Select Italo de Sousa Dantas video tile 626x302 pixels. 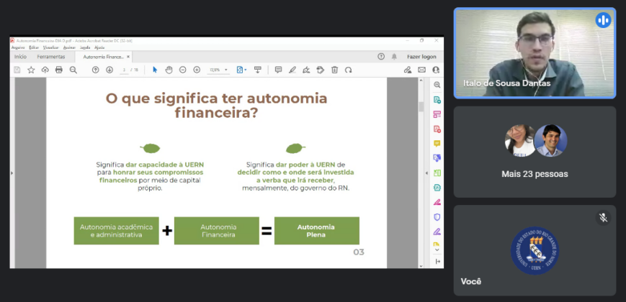click(535, 53)
